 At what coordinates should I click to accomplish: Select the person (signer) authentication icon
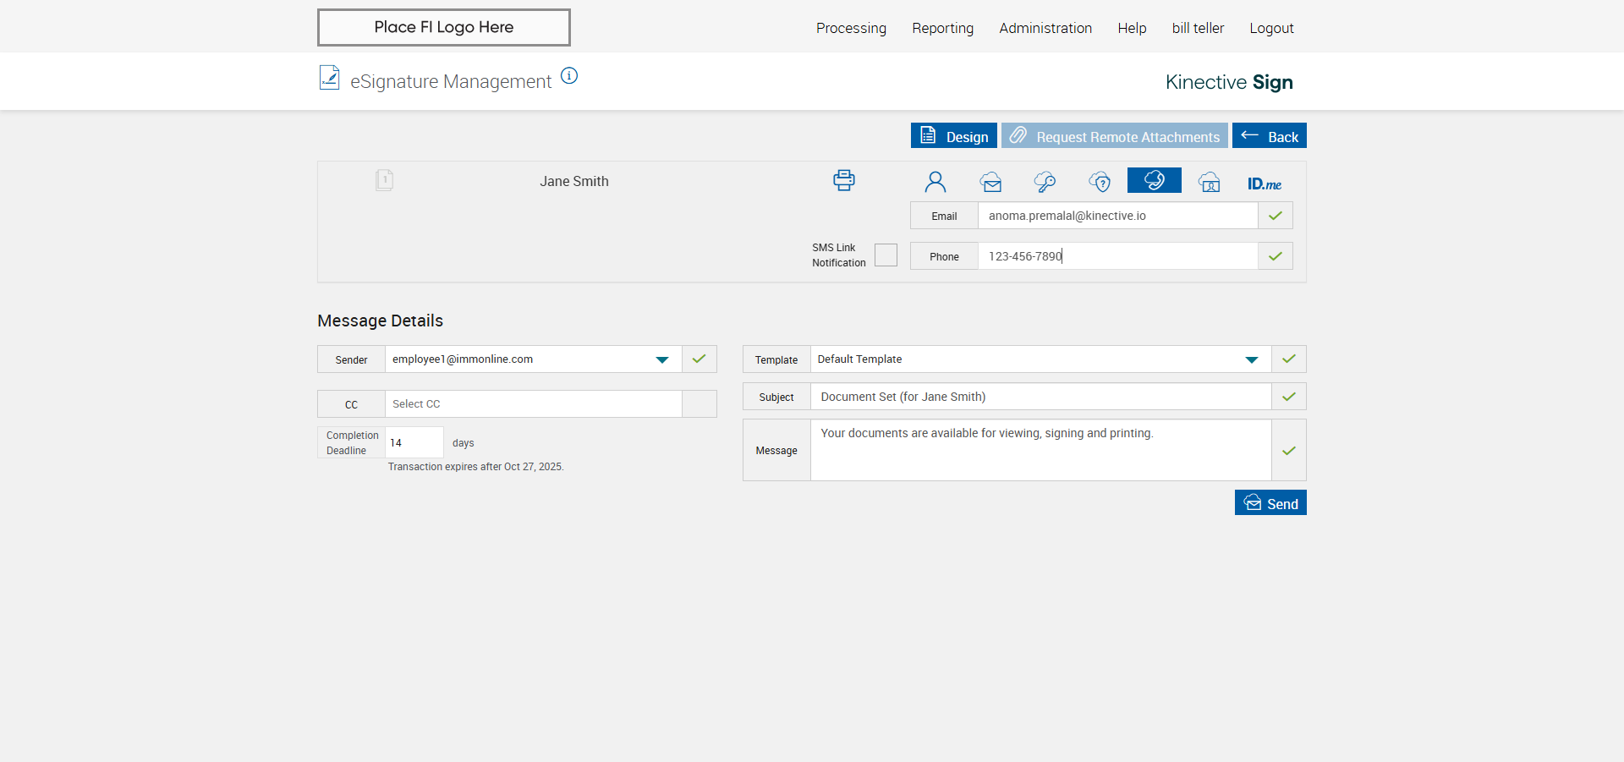tap(935, 182)
